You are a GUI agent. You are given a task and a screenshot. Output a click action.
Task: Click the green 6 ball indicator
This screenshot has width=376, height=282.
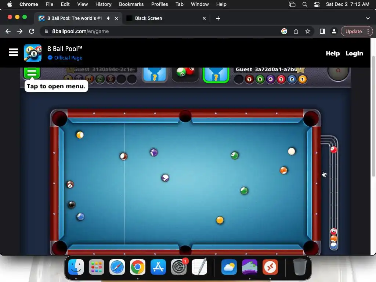coord(260,79)
